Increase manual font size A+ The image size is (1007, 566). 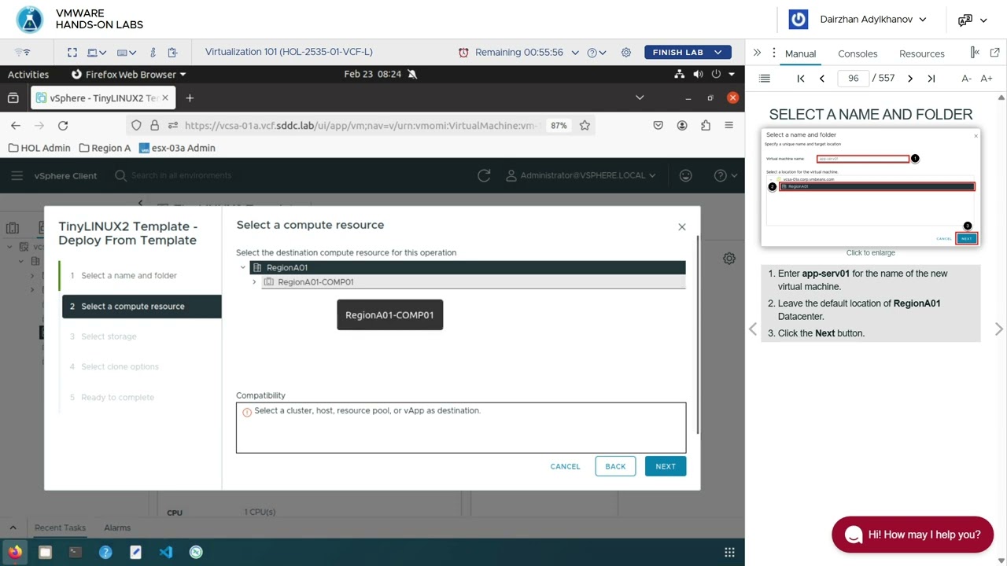pyautogui.click(x=987, y=79)
